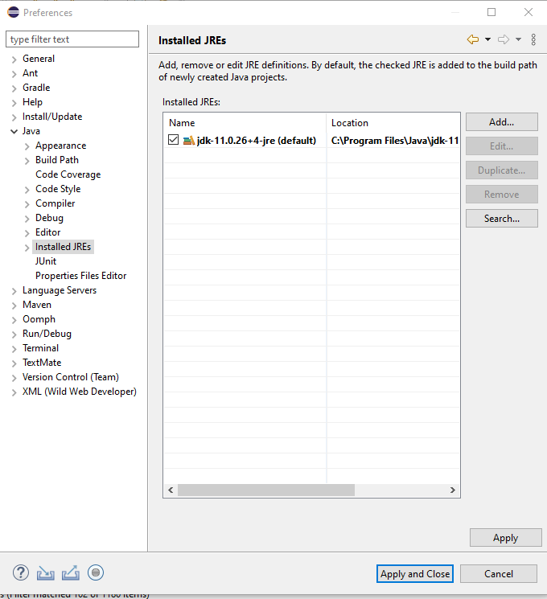Select Version Control (Team) category

[x=70, y=377]
